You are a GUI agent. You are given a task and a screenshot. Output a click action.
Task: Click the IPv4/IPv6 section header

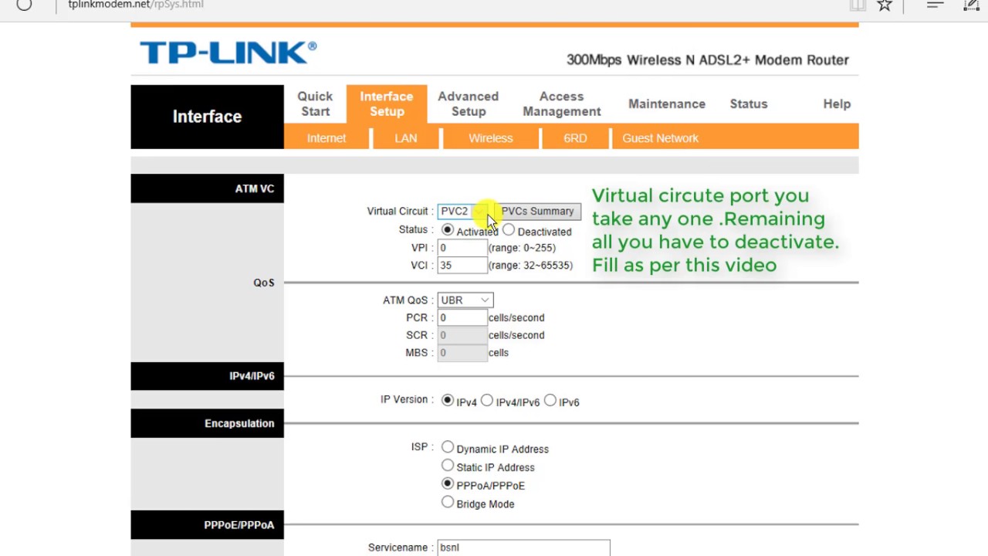pyautogui.click(x=207, y=376)
